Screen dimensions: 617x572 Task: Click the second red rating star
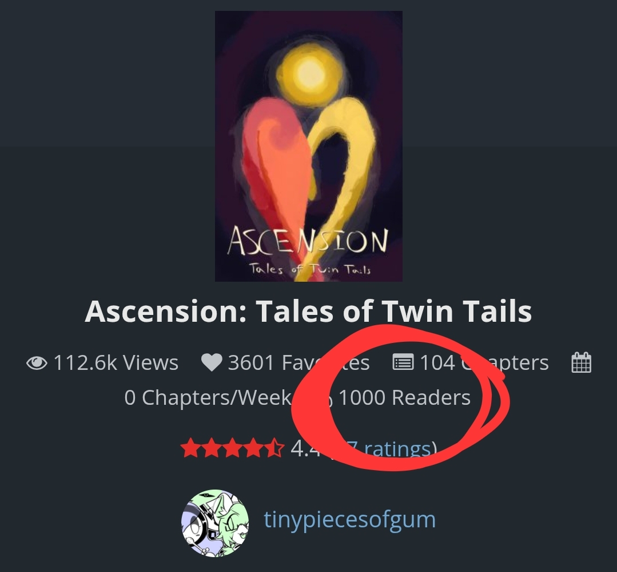(212, 448)
